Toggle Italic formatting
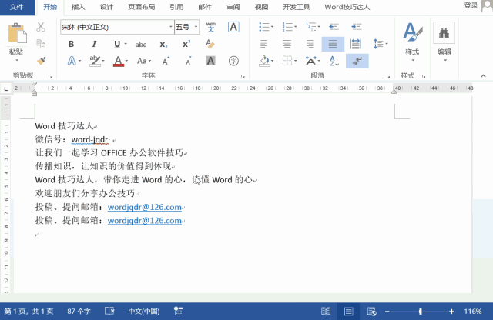Image resolution: width=493 pixels, height=320 pixels. (94, 44)
